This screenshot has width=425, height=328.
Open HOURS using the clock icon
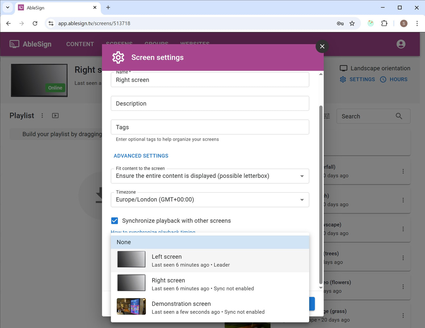pos(383,79)
